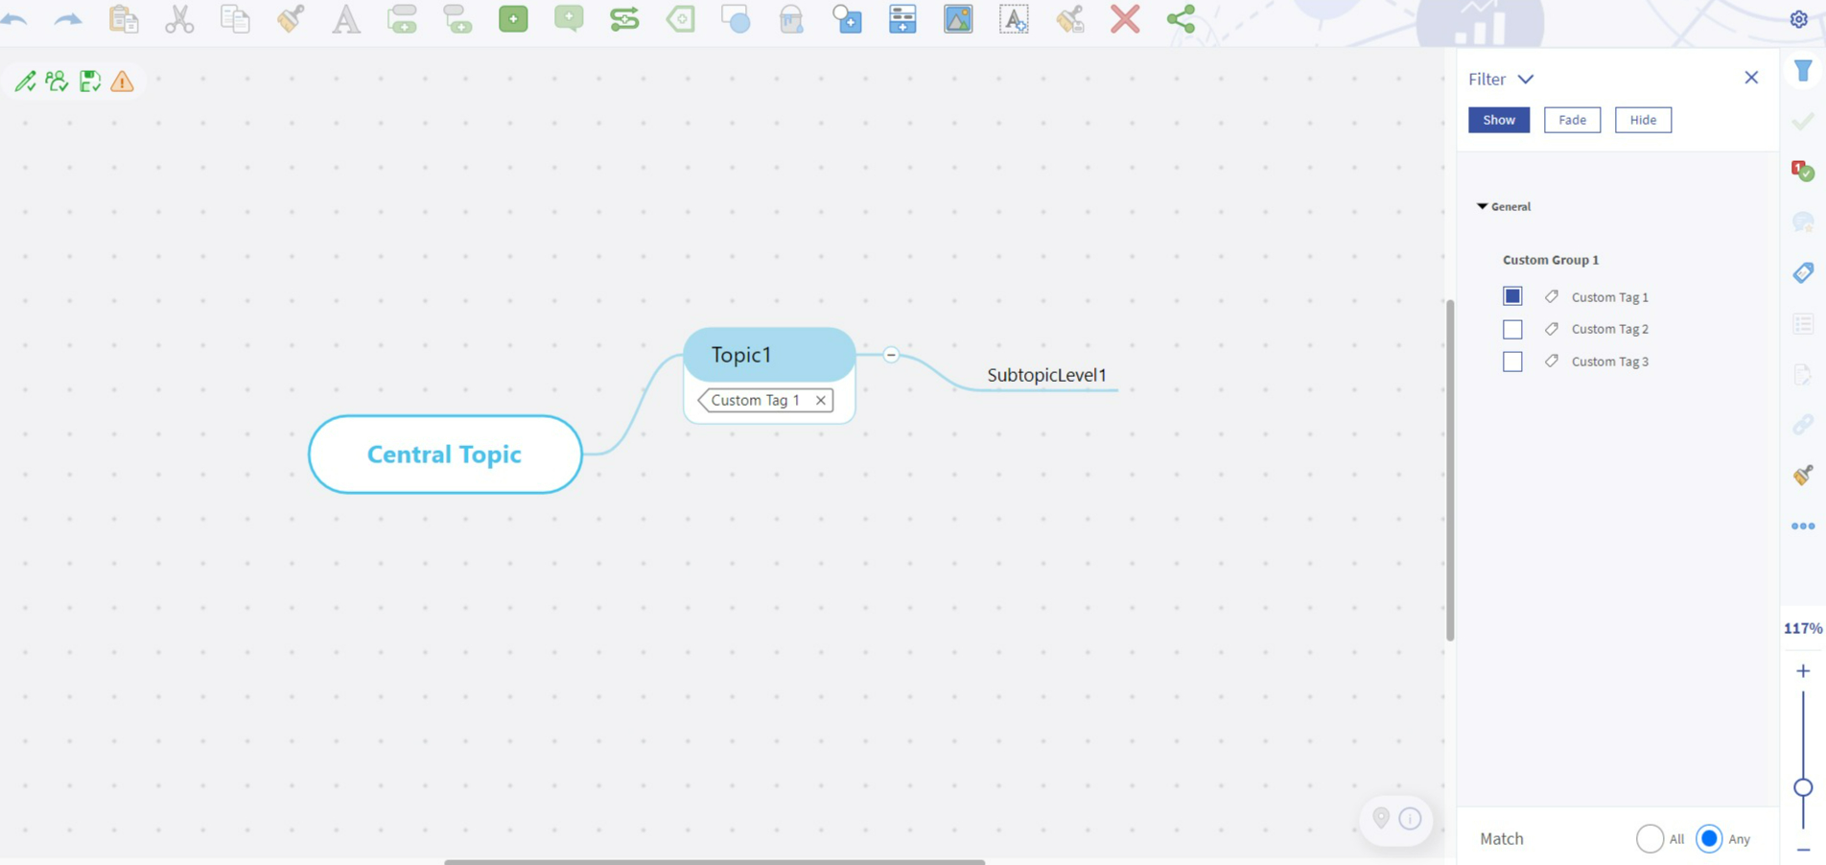Open the tag icon in sidebar
Image resolution: width=1826 pixels, height=865 pixels.
[x=1803, y=273]
